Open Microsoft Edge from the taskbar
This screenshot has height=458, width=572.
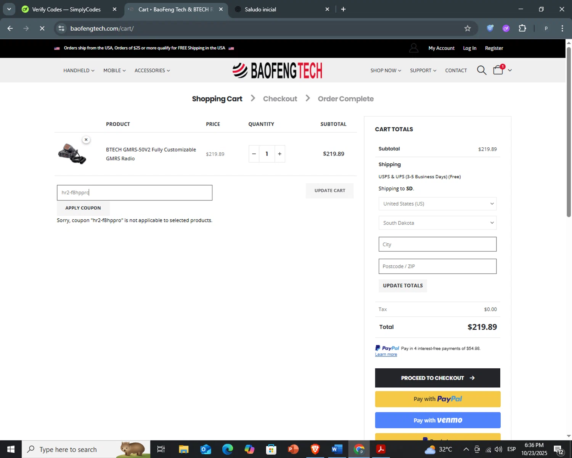(x=228, y=449)
